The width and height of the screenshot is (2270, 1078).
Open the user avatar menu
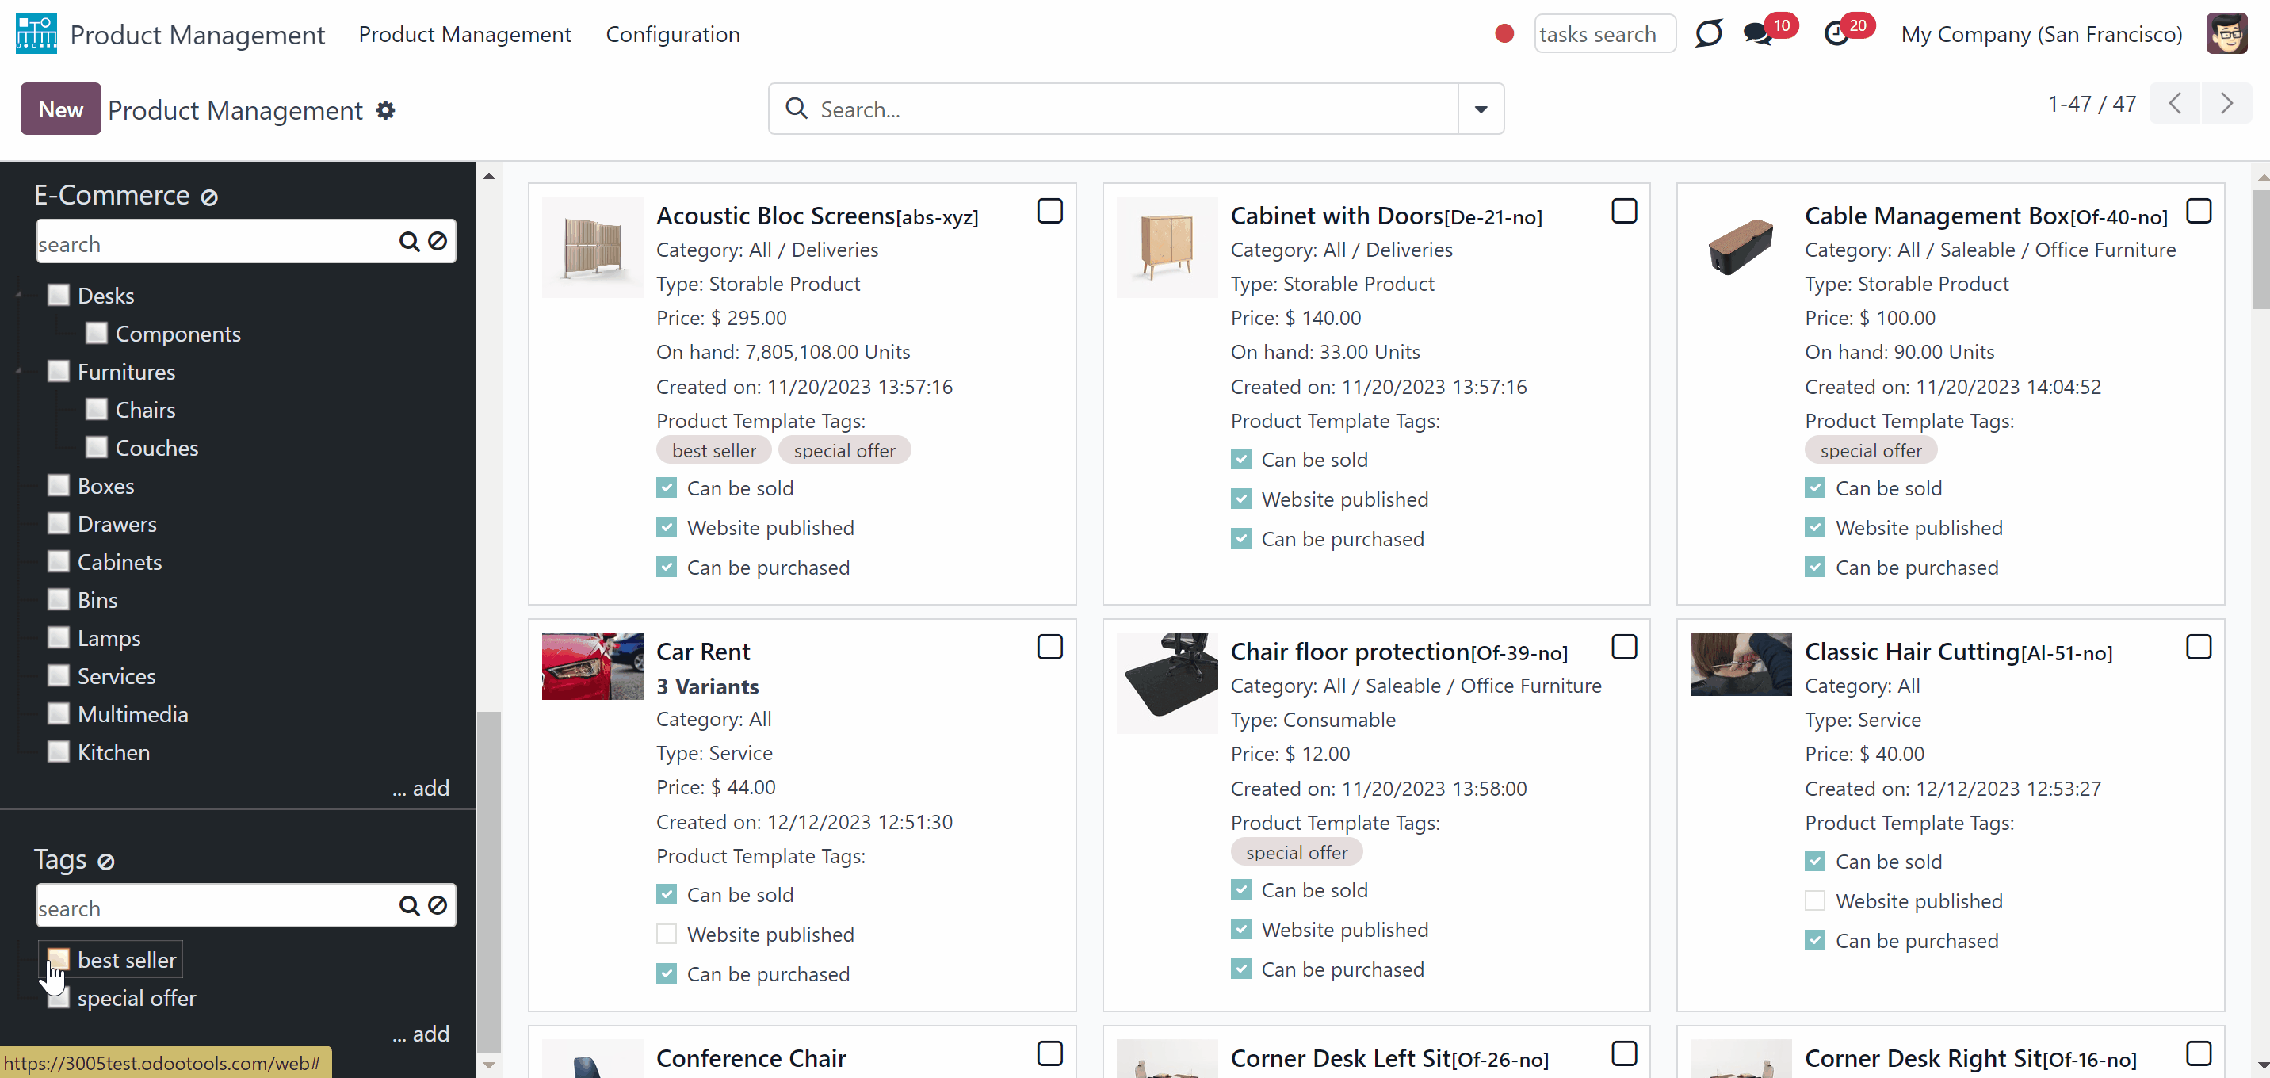(x=2227, y=34)
